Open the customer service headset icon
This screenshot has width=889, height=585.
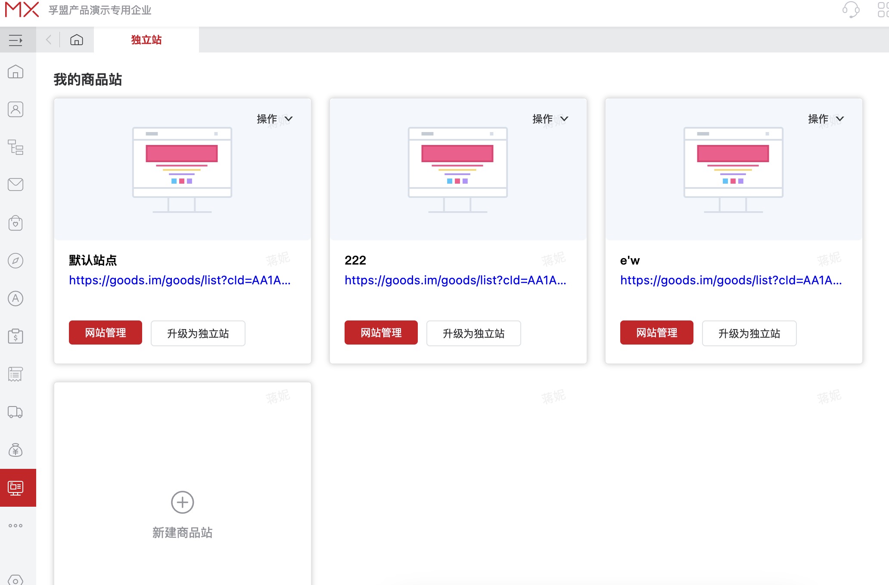point(852,11)
